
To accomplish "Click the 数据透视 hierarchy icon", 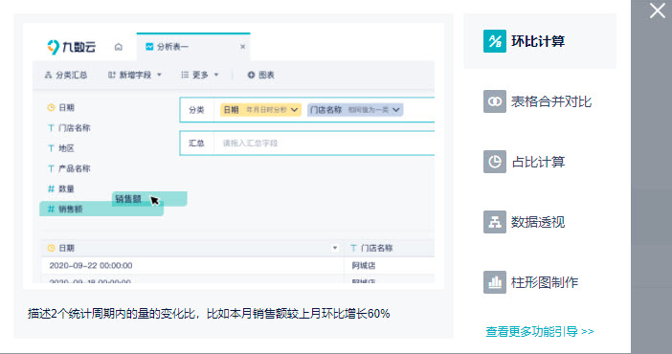I will 495,222.
